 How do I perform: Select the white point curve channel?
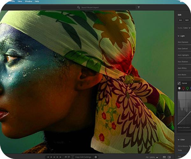click(x=179, y=88)
